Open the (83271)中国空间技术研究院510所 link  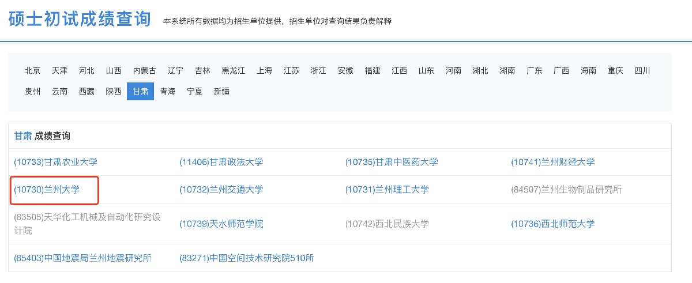(x=247, y=258)
